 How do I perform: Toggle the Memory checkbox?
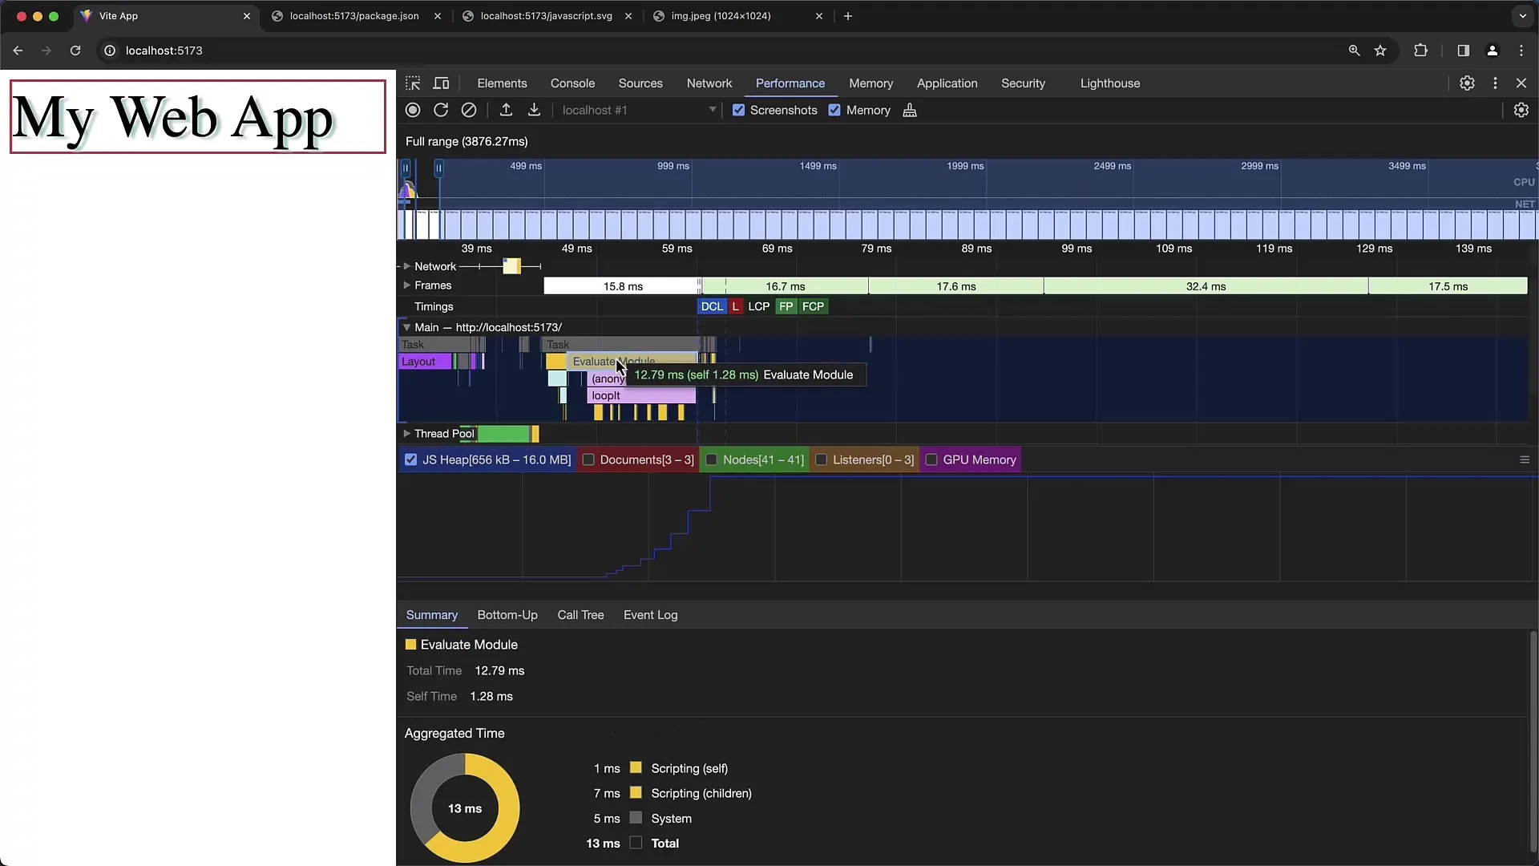pyautogui.click(x=834, y=110)
